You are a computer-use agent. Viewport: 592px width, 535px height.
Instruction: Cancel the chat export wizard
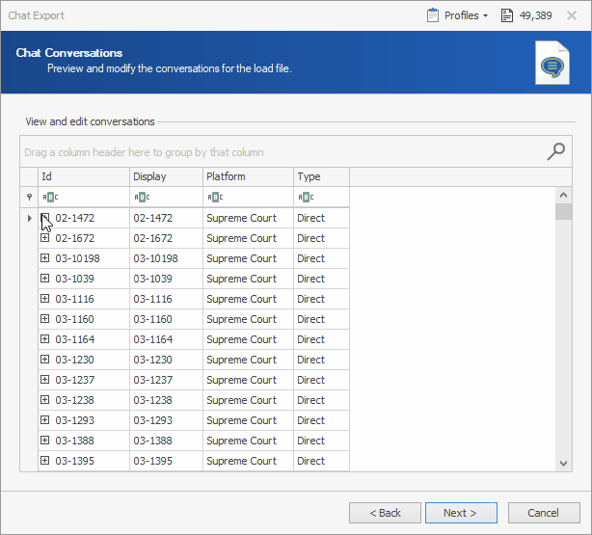click(x=544, y=513)
